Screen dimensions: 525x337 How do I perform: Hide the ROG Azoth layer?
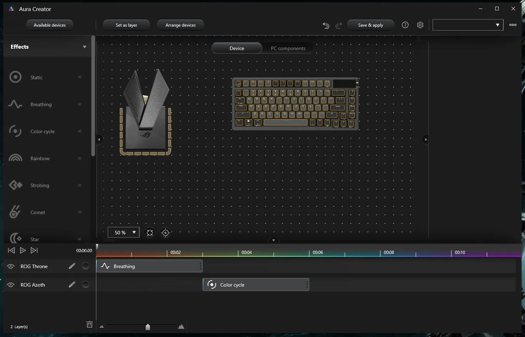tap(11, 285)
